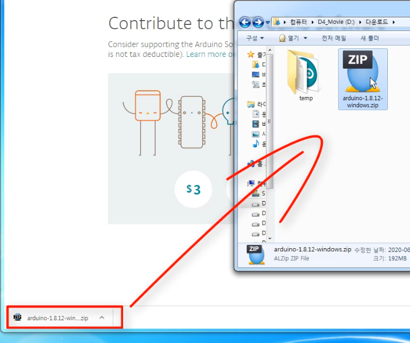
Task: Expand the arrow before 컴퓨터 in the address bar
Action: pyautogui.click(x=285, y=22)
